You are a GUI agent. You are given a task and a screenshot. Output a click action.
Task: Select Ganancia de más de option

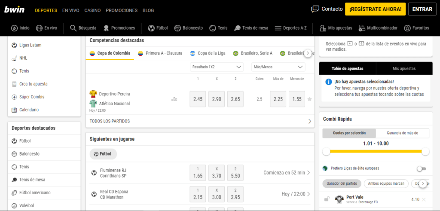(x=402, y=133)
